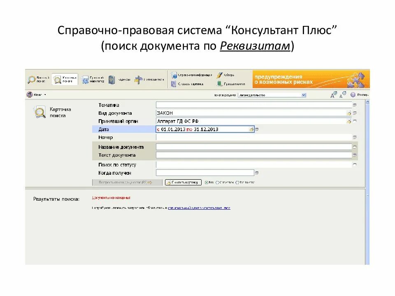Decrease font size with A- icon

[x=343, y=95]
